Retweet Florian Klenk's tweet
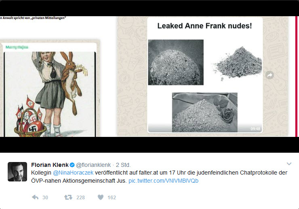Viewport: 299px width, 209px height. [x=68, y=197]
